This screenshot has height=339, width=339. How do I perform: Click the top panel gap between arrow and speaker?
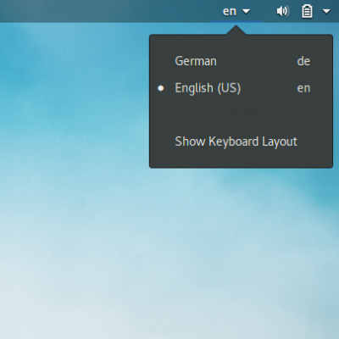pyautogui.click(x=264, y=11)
